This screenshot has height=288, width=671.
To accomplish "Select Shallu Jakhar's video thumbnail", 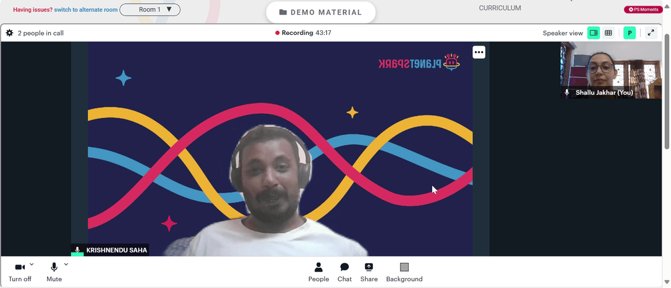I will [x=611, y=70].
